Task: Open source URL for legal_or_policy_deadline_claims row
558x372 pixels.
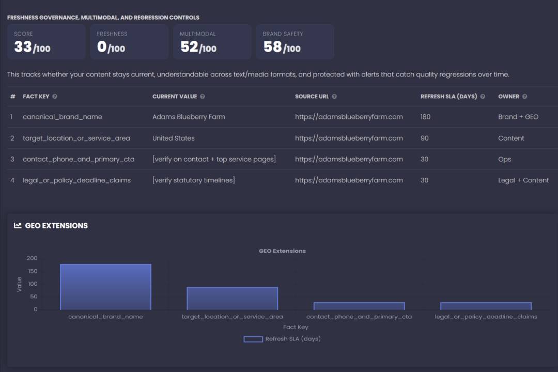Action: click(x=349, y=180)
